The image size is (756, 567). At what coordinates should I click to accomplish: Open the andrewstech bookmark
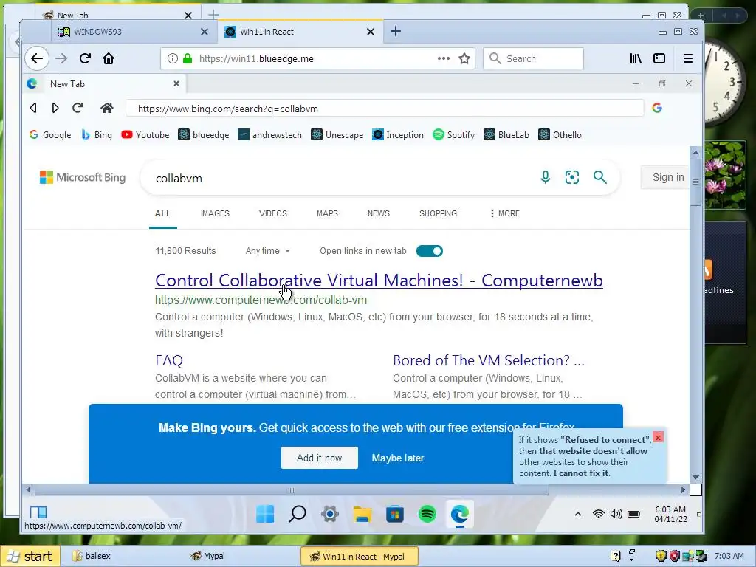[270, 134]
